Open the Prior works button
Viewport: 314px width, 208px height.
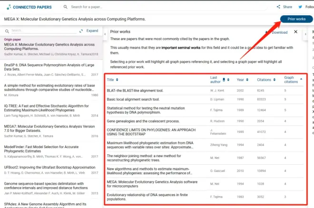point(296,19)
